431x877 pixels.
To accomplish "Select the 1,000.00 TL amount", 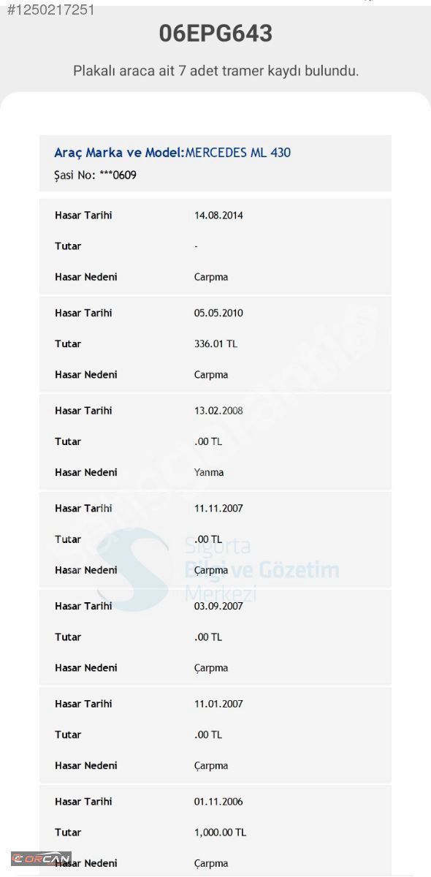I will click(x=220, y=832).
